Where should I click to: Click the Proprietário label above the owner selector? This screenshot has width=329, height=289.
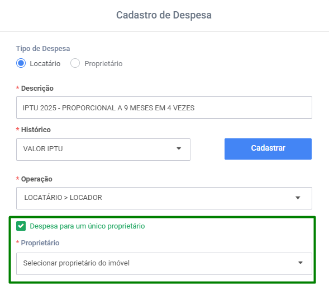(40, 243)
